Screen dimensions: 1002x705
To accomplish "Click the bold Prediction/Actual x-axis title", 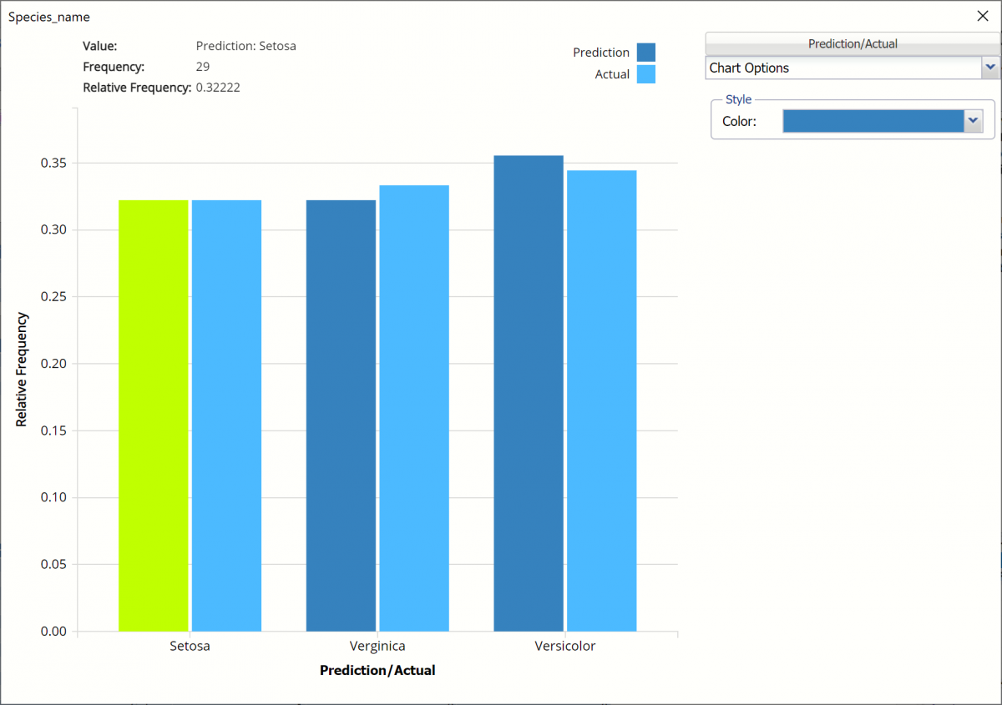I will [377, 670].
